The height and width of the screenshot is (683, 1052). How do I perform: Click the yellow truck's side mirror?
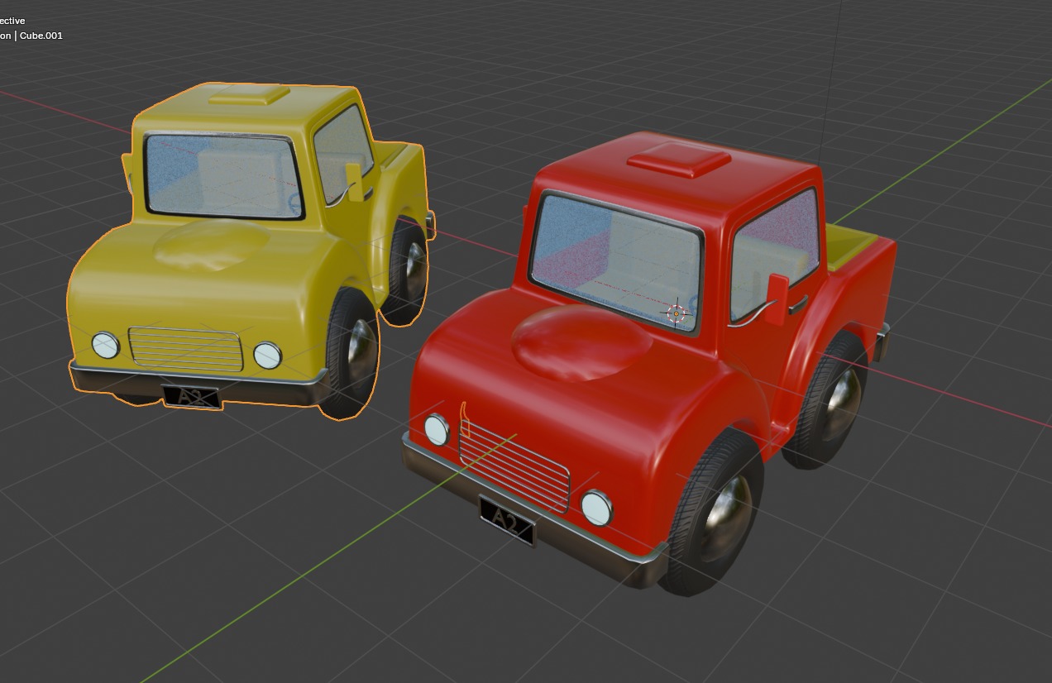pyautogui.click(x=354, y=182)
